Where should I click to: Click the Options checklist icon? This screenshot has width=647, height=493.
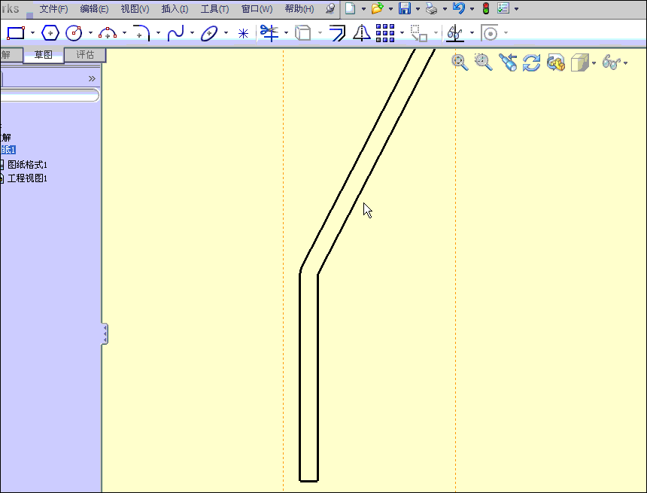503,8
